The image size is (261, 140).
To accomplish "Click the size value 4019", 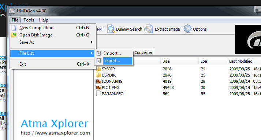I will click(x=167, y=81).
